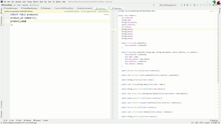
Task: Push commits with the green up arrow
Action: point(204,5)
